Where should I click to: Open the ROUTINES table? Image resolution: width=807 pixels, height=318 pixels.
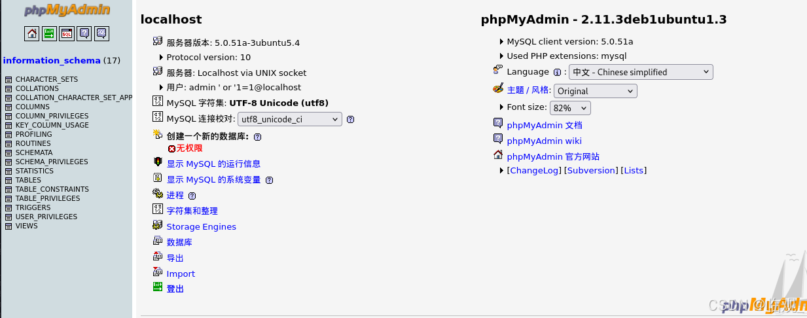tap(33, 143)
